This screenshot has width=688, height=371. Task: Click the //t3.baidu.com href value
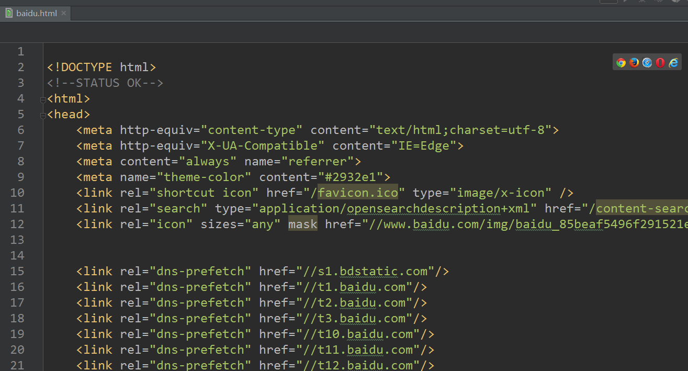[x=354, y=318]
